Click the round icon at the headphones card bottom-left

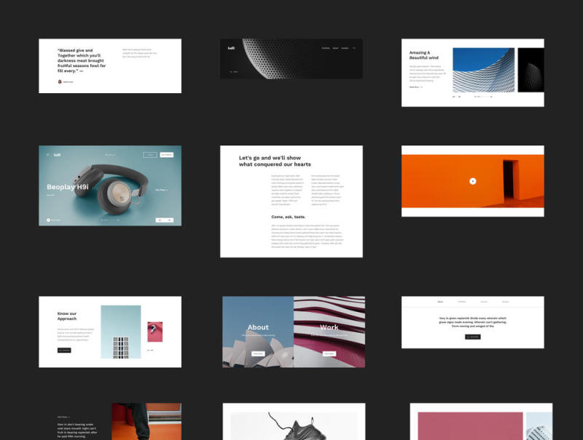[48, 220]
